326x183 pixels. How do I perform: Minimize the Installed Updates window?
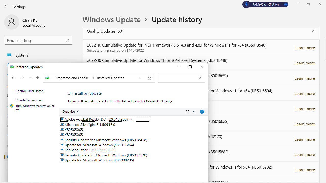[179, 67]
